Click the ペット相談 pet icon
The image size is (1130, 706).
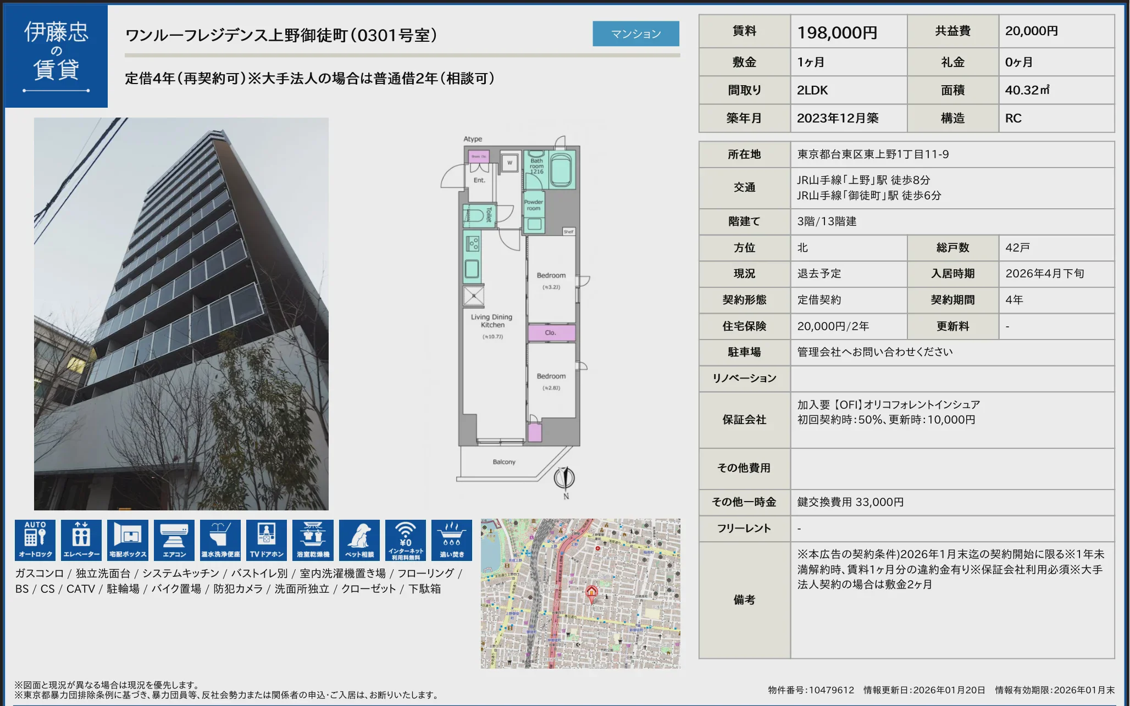pyautogui.click(x=359, y=540)
